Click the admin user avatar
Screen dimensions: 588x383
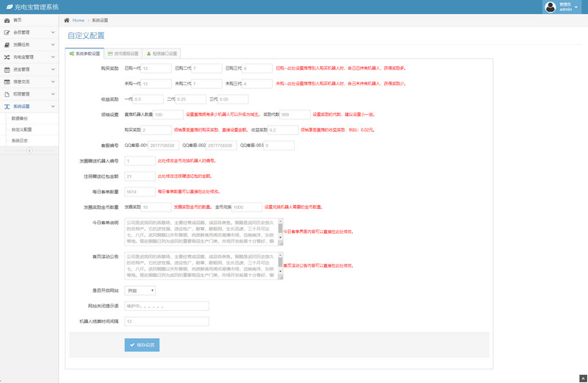click(550, 7)
